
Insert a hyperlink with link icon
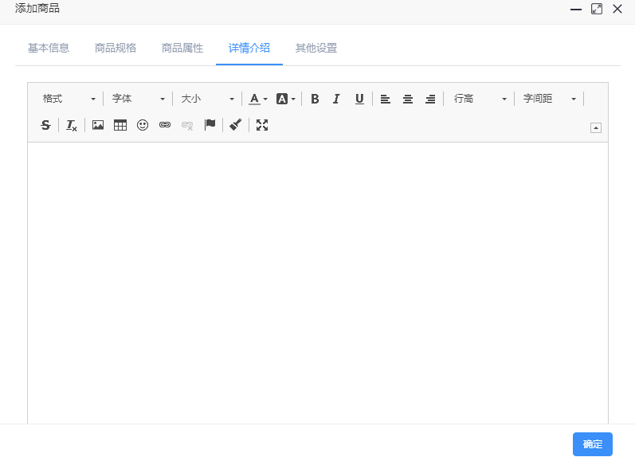coord(165,125)
